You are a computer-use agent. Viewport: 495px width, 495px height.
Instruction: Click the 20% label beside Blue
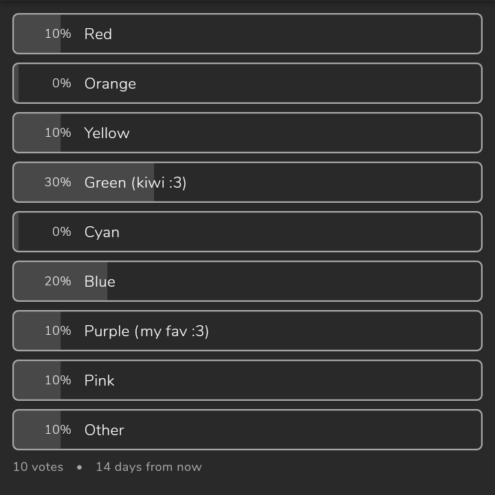58,281
